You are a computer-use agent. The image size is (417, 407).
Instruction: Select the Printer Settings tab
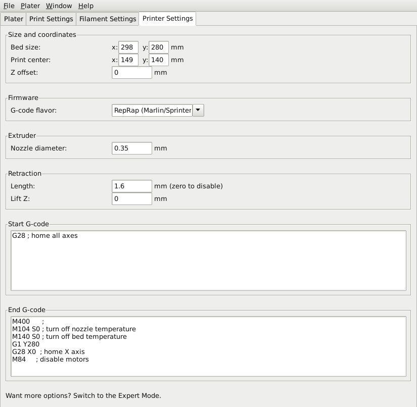(x=167, y=19)
